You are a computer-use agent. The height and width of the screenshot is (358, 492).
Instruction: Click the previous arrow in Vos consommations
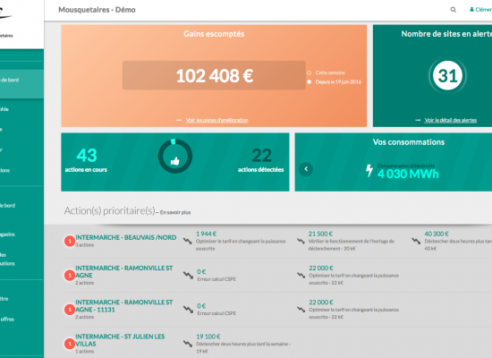point(306,169)
